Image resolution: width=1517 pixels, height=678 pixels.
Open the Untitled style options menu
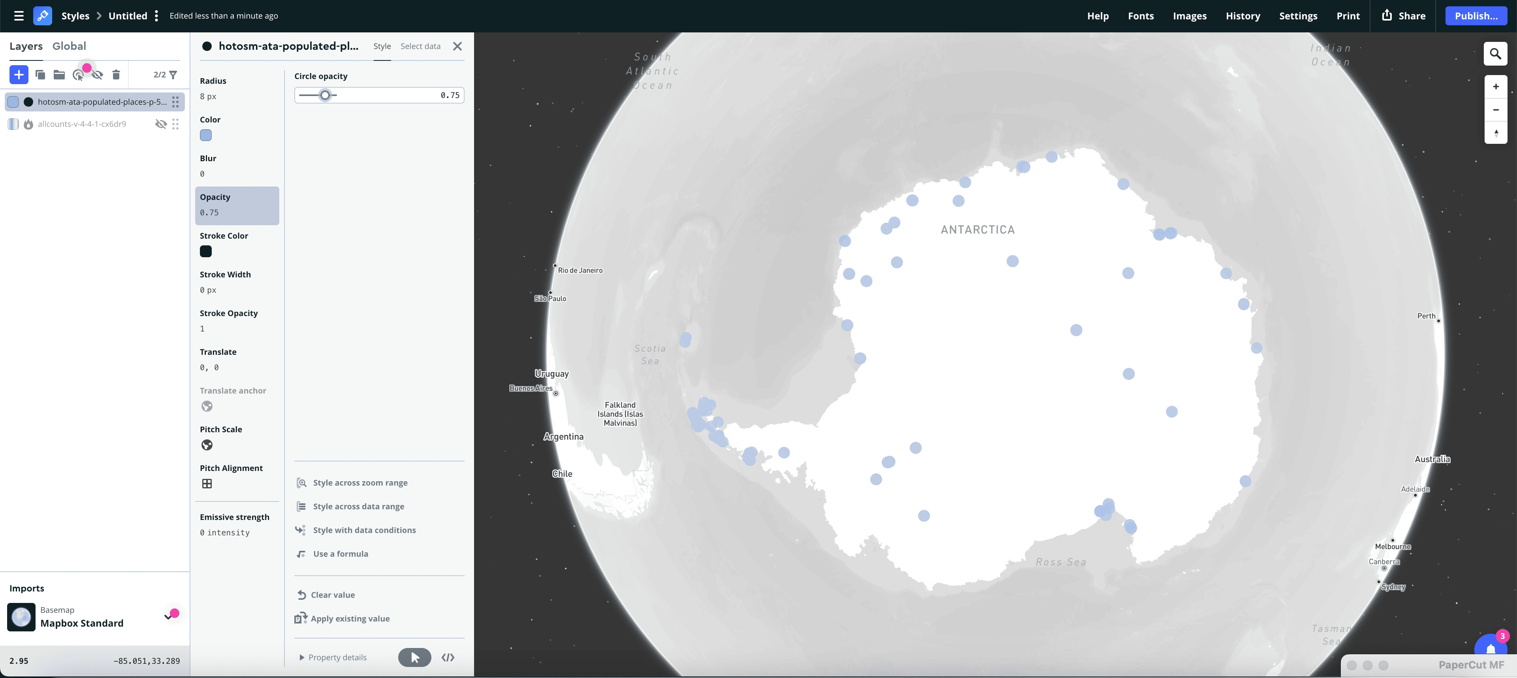click(156, 15)
